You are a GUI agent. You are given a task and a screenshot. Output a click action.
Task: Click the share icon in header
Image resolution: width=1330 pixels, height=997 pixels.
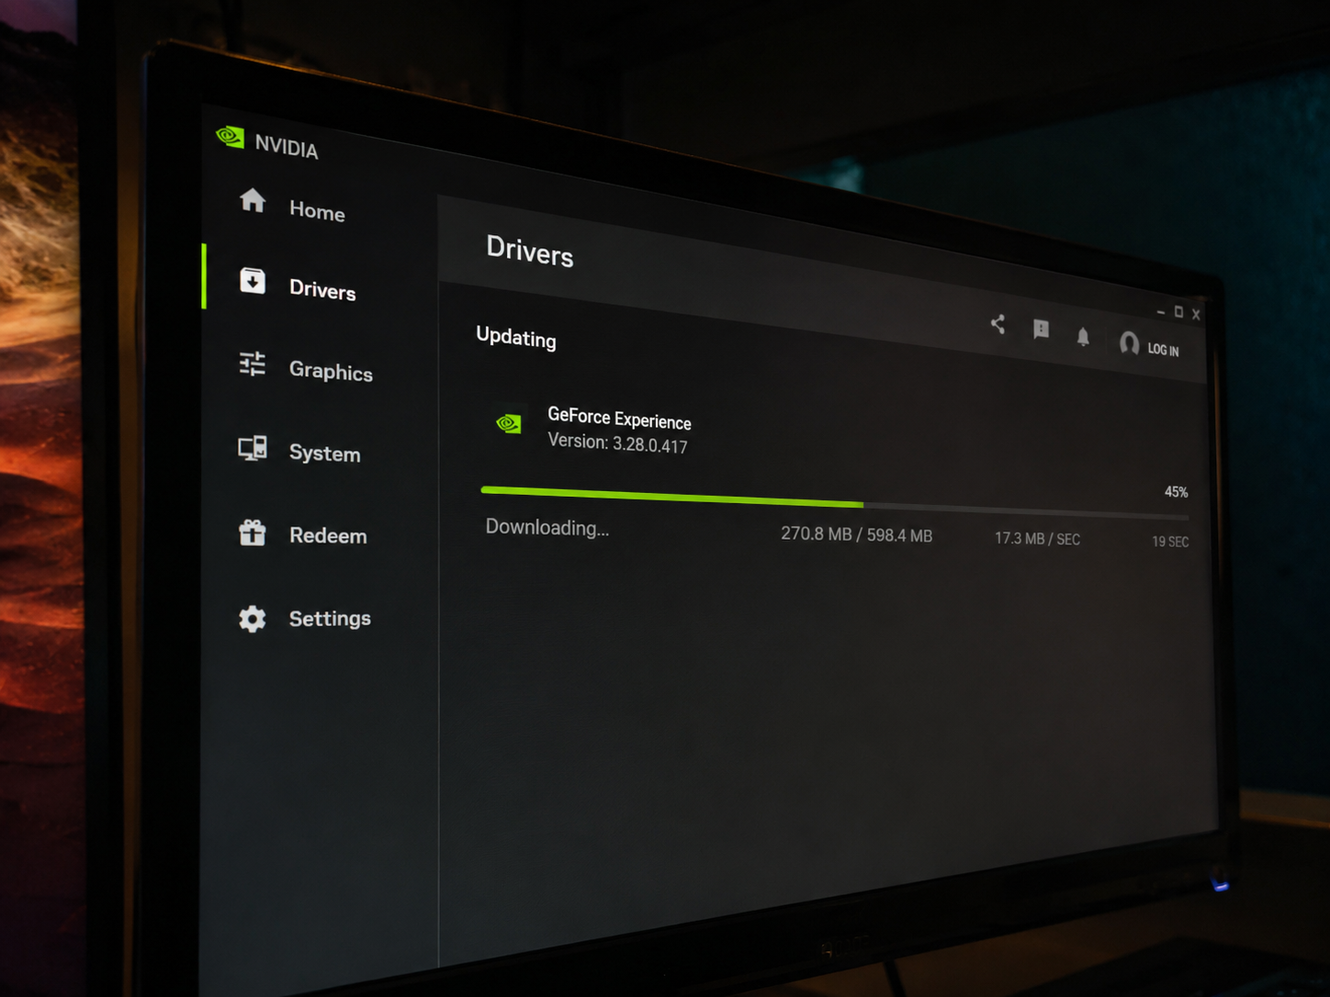pos(997,324)
